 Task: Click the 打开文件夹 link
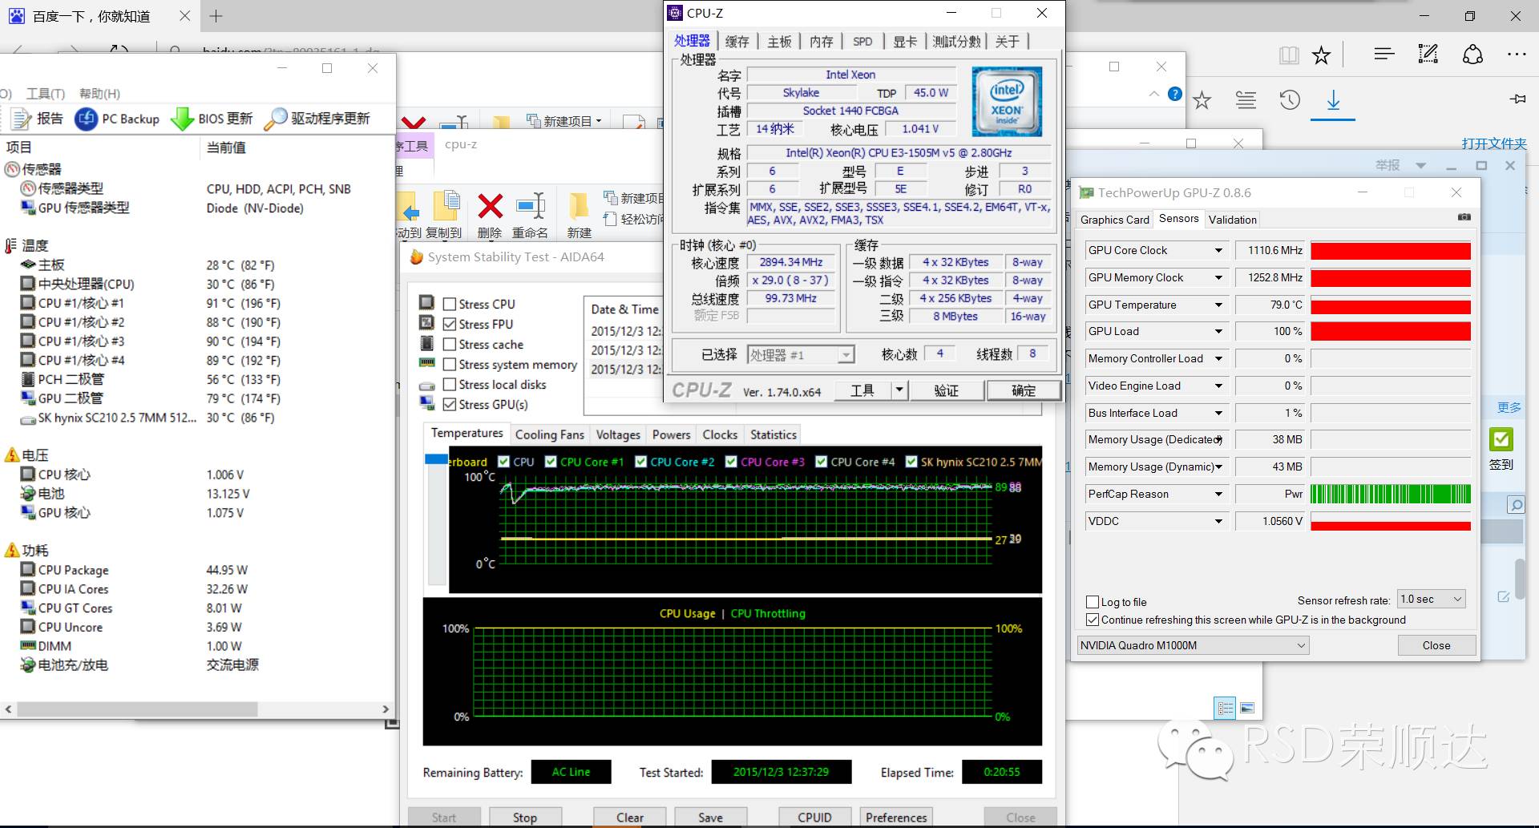pyautogui.click(x=1493, y=143)
